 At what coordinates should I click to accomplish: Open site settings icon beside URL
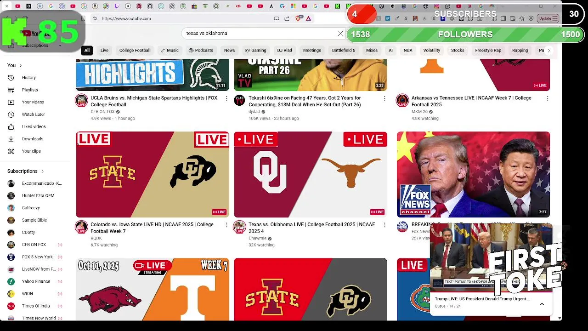point(95,18)
